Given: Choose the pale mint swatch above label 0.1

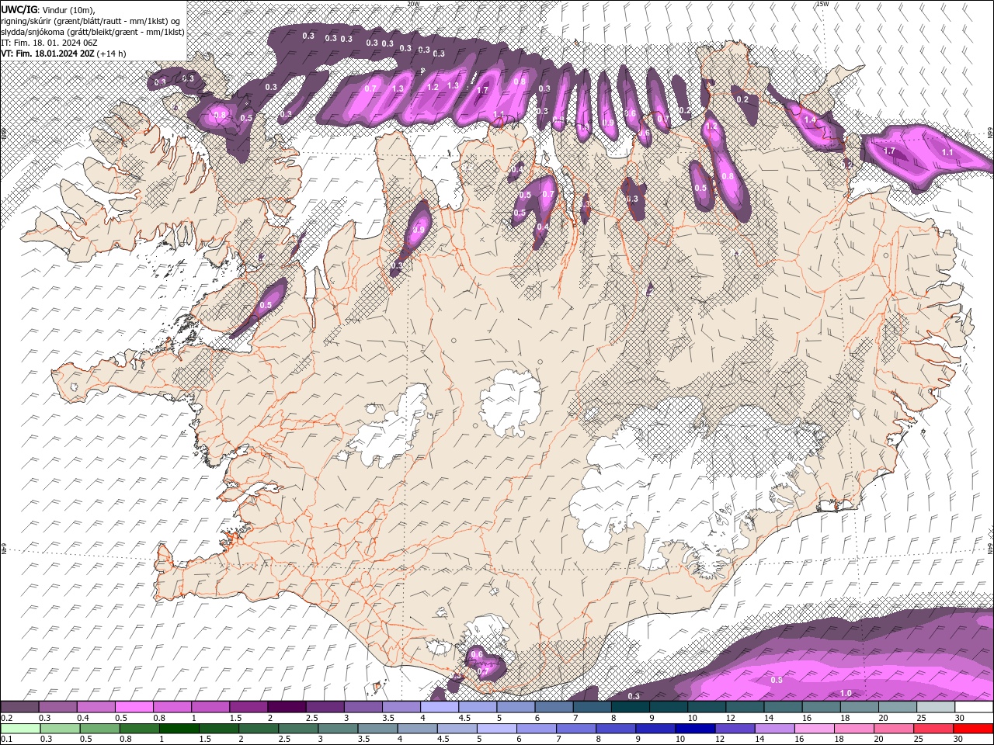Looking at the screenshot, I should 20,729.
